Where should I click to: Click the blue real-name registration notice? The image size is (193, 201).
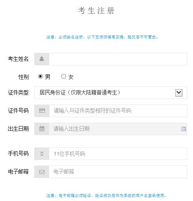click(102, 37)
